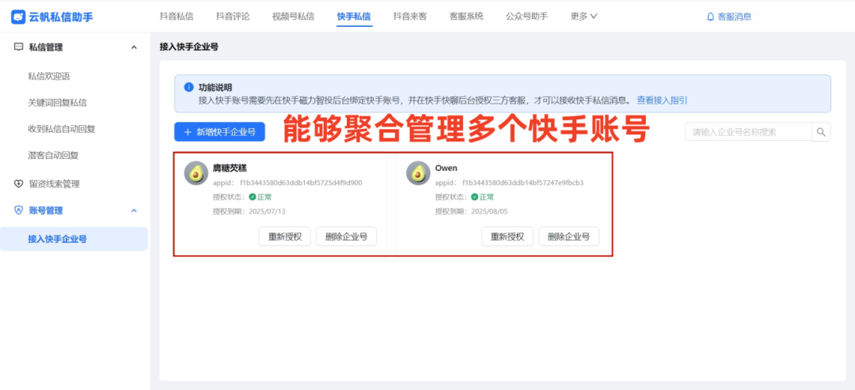Select 接入快手企业号 sidebar item
Screen dimensions: 855x390
pos(74,239)
